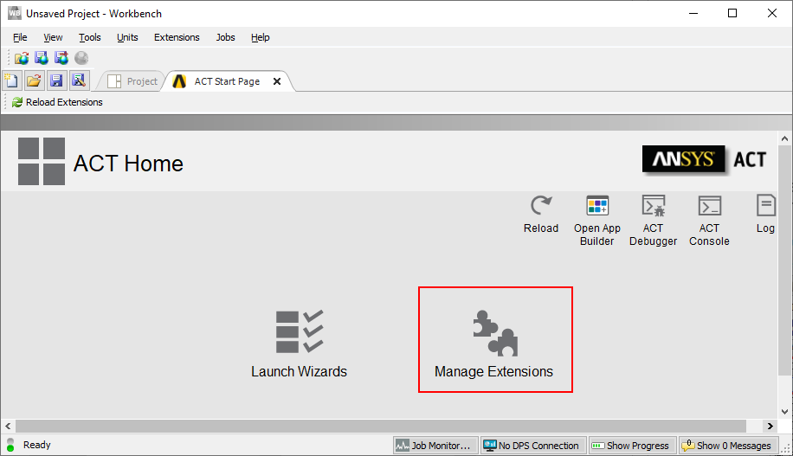Click the Launch Wizards checklist icon
793x456 pixels.
[300, 331]
